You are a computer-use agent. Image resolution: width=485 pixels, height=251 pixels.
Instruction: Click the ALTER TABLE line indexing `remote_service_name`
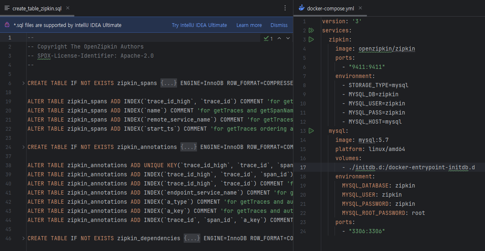(160, 120)
